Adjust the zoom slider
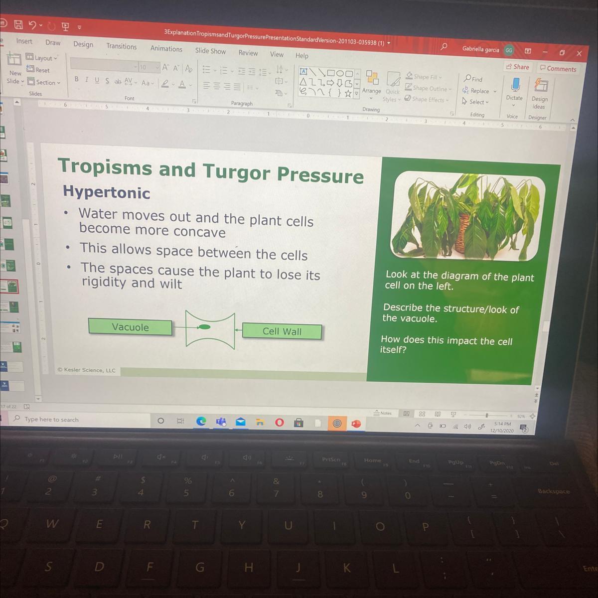 coord(487,415)
